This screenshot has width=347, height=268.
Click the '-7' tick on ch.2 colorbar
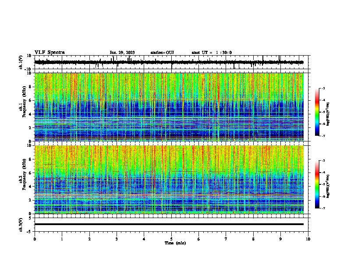click(323, 208)
